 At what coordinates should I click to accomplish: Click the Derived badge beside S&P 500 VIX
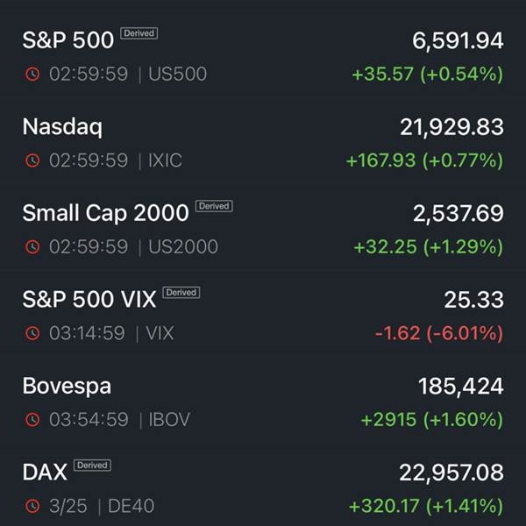coord(181,292)
